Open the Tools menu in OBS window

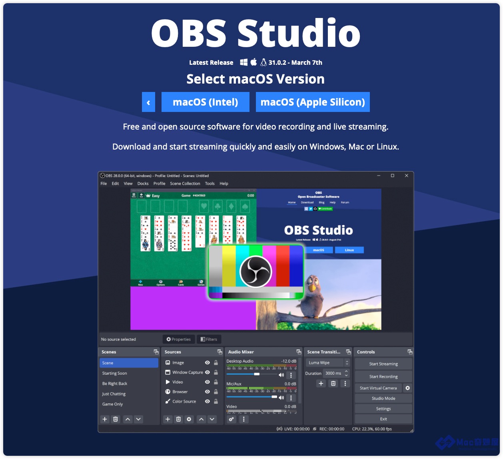pyautogui.click(x=210, y=184)
